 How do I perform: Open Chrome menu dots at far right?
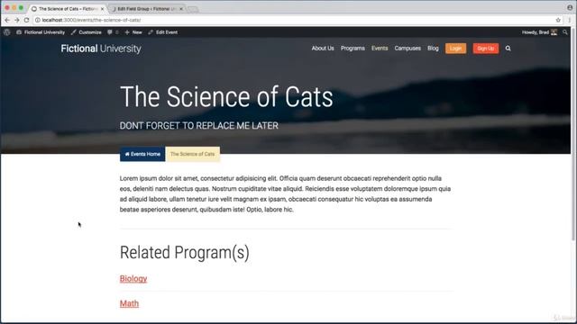click(x=570, y=20)
